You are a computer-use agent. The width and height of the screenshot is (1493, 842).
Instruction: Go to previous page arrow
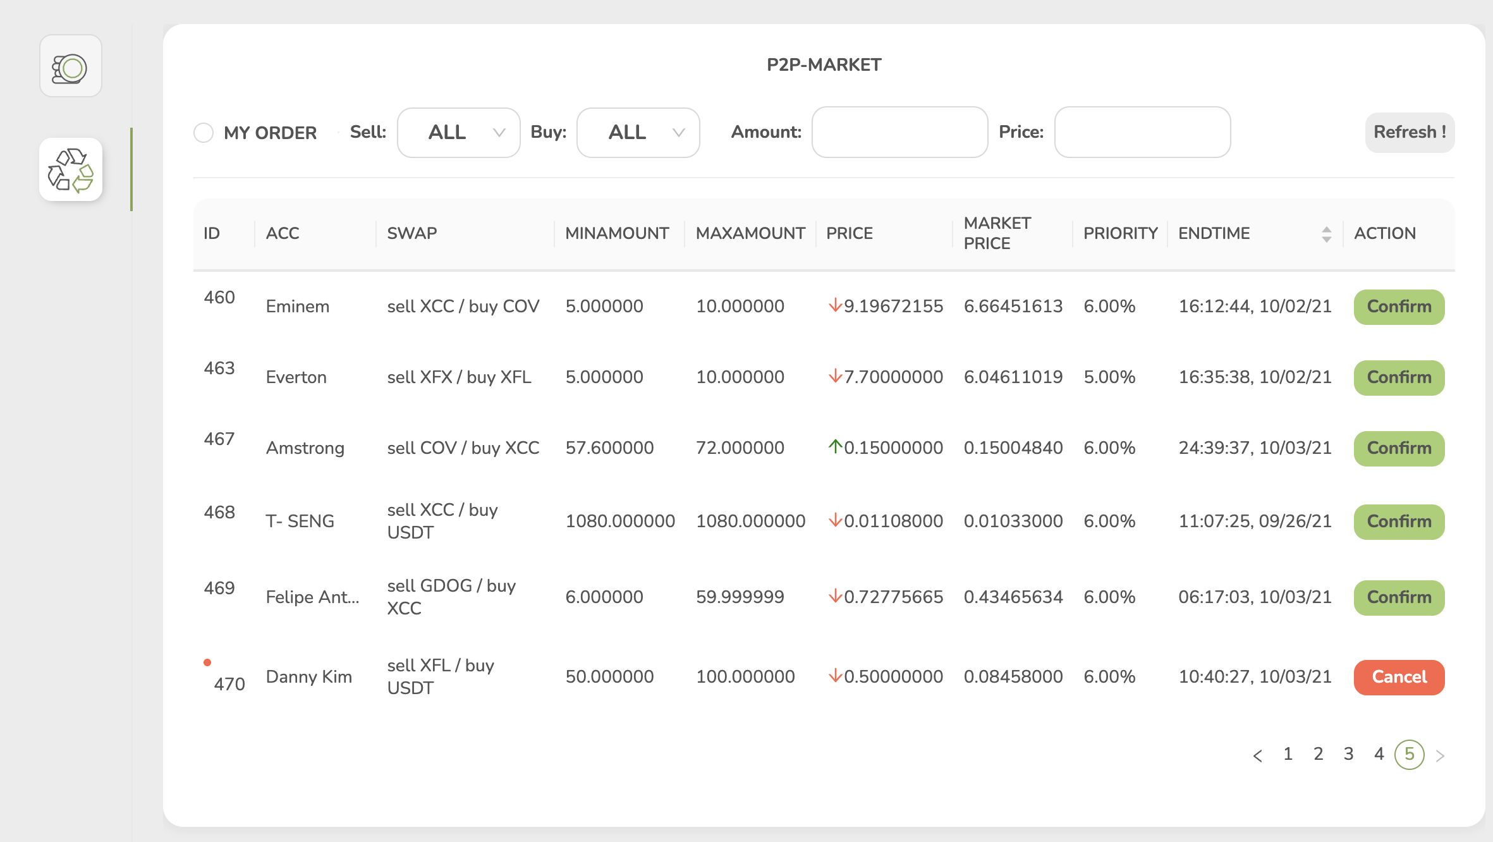coord(1257,755)
